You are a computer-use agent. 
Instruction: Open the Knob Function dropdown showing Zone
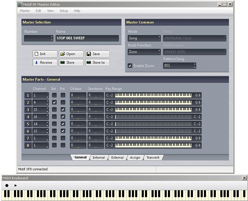pyautogui.click(x=144, y=52)
